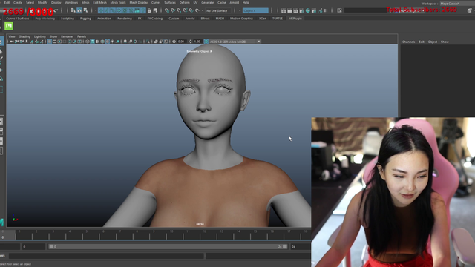Click the pause viewport icon

tap(326, 10)
